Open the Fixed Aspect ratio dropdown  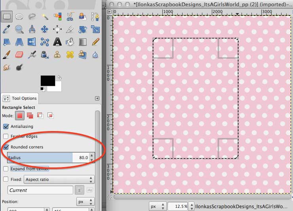(59, 179)
